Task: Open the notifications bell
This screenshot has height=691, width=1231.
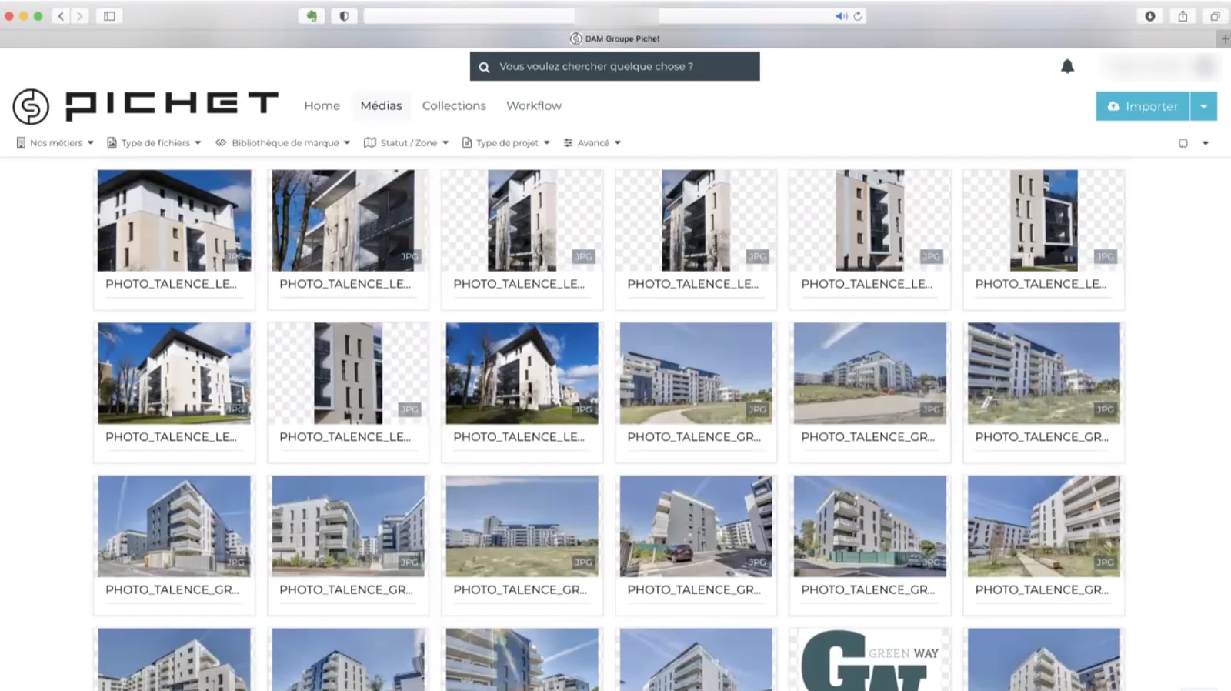Action: click(1067, 67)
